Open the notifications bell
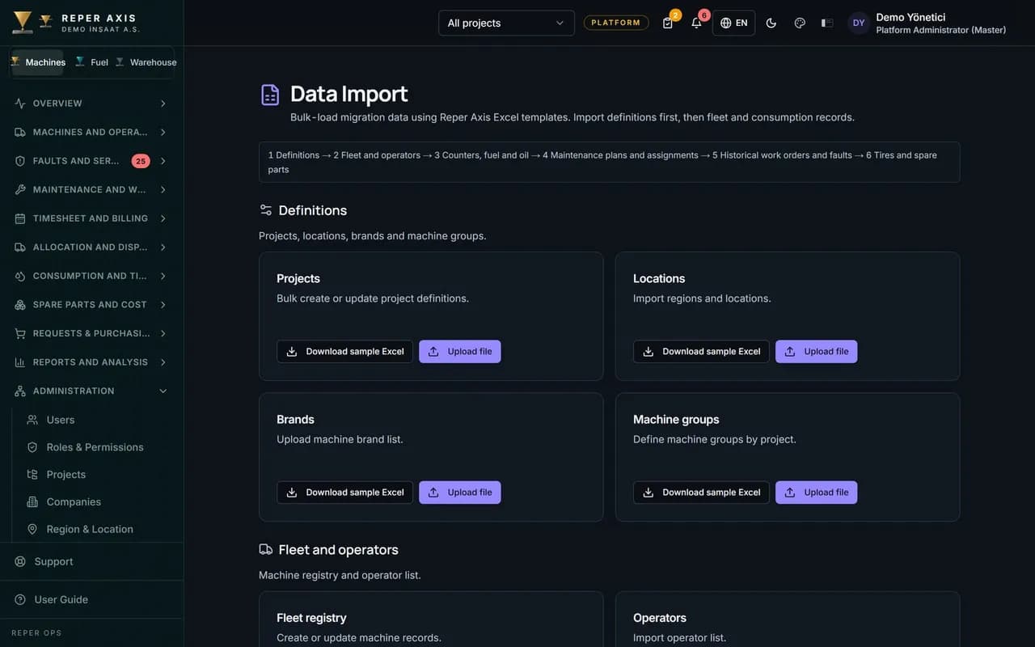Screen dimensions: 1035x647 (696, 23)
